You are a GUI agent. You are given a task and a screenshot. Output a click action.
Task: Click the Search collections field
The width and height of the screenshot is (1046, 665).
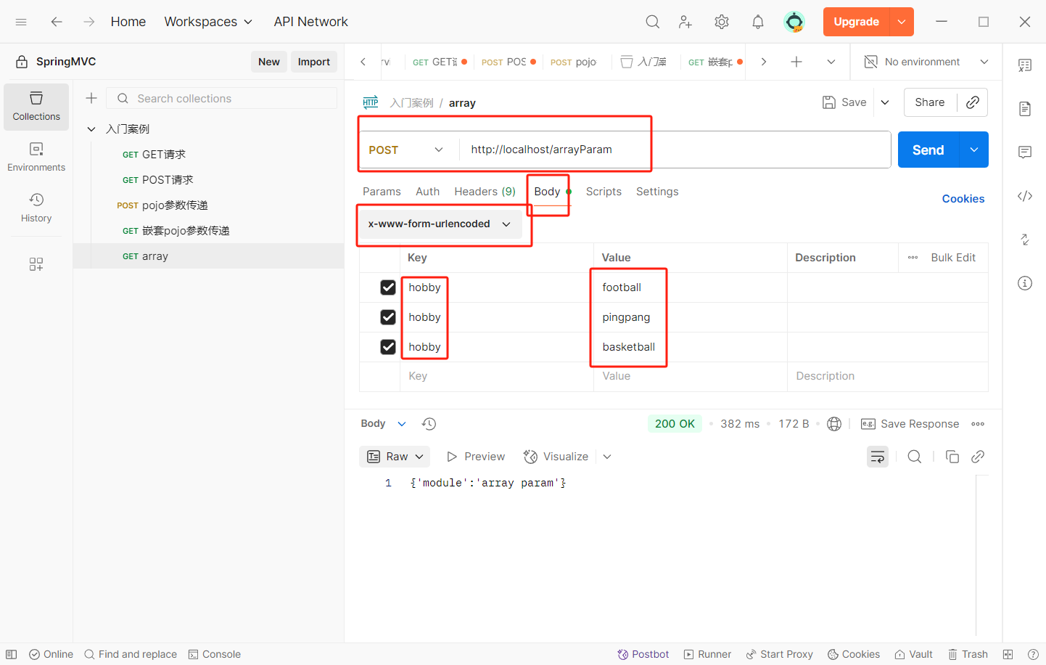coord(222,98)
